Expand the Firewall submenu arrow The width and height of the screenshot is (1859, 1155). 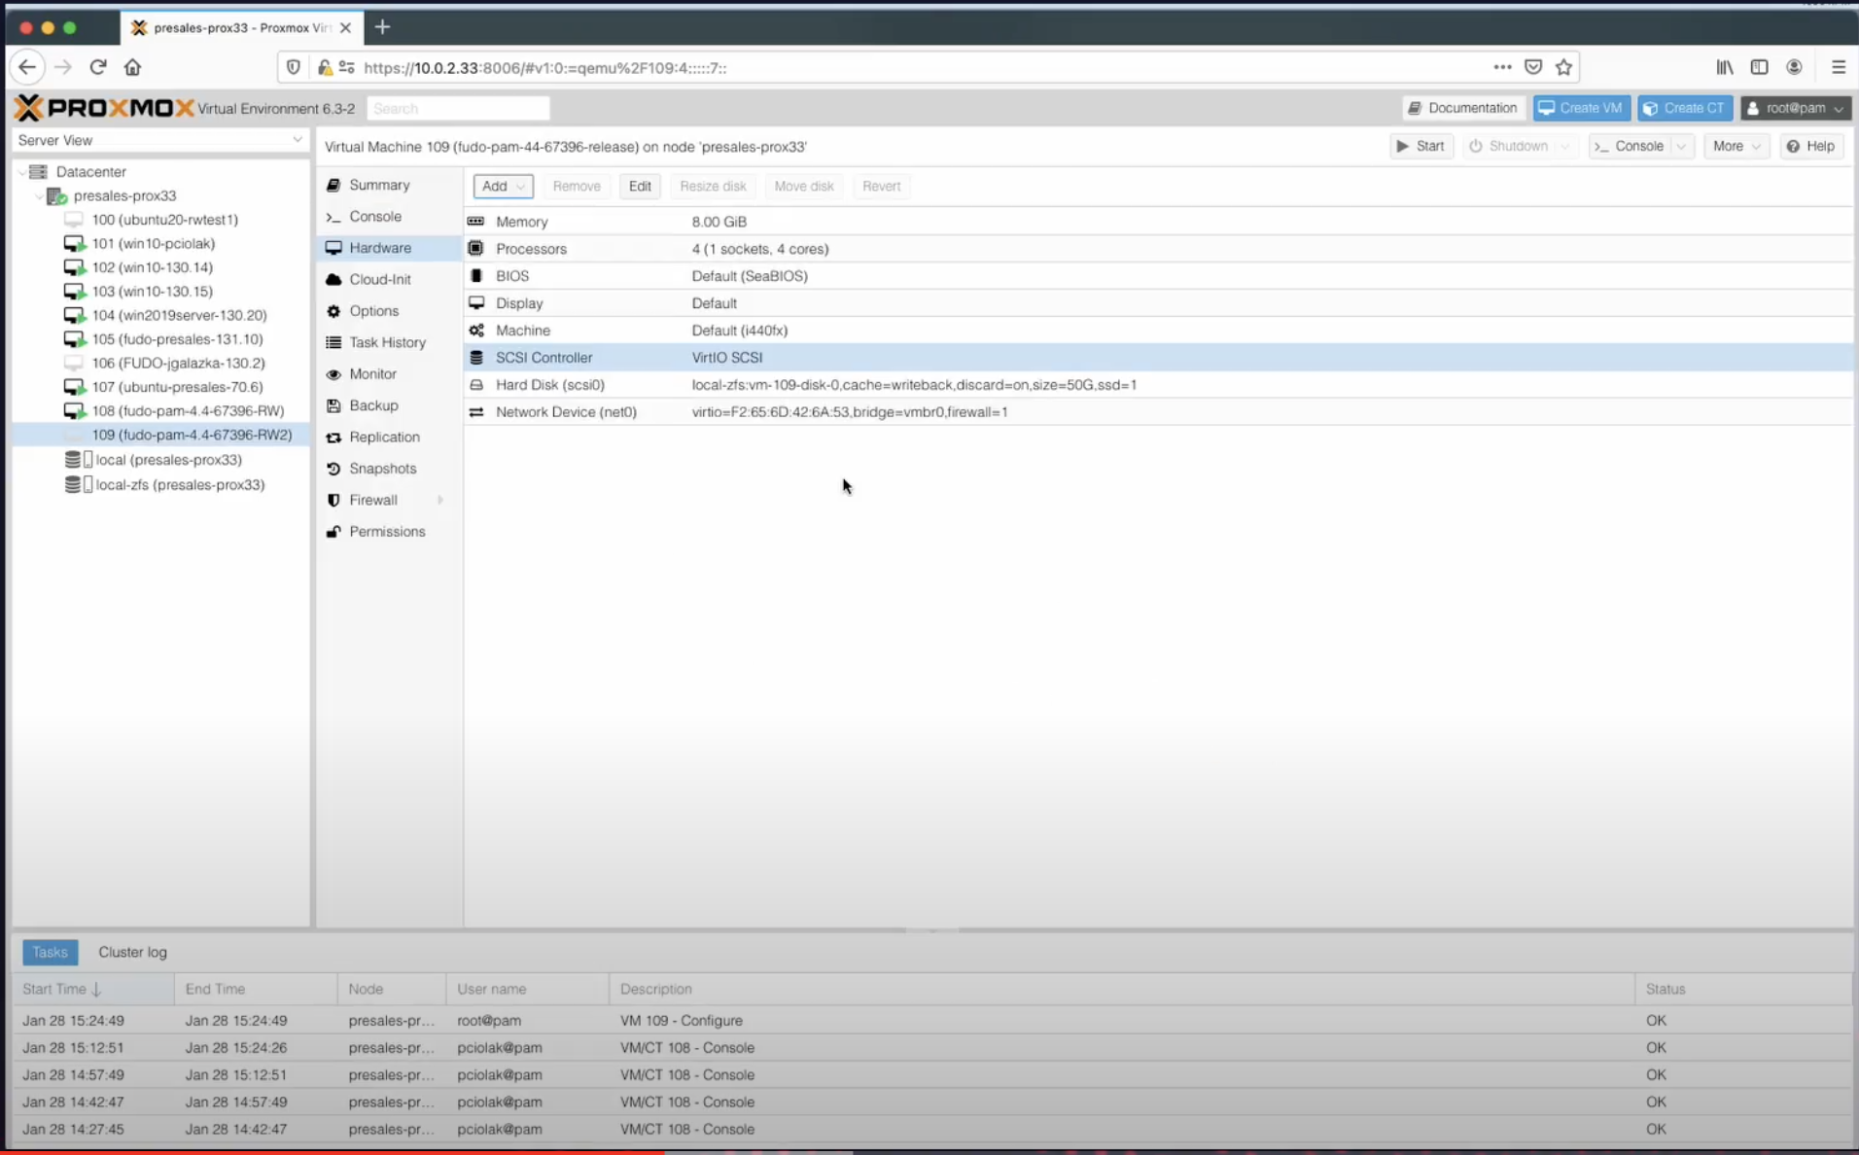click(440, 501)
